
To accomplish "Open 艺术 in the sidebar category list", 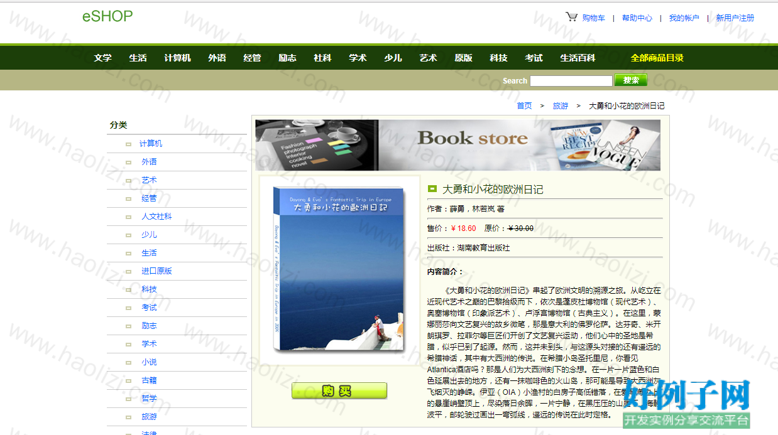I will (x=149, y=180).
